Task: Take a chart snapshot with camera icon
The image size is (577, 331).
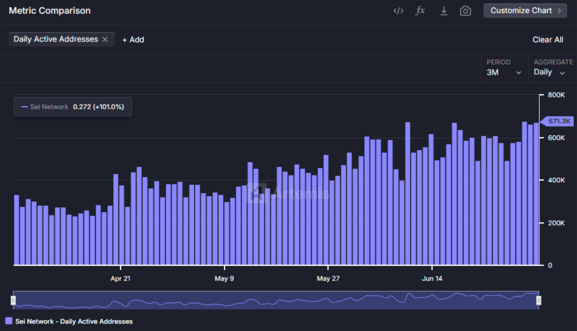Action: tap(465, 11)
